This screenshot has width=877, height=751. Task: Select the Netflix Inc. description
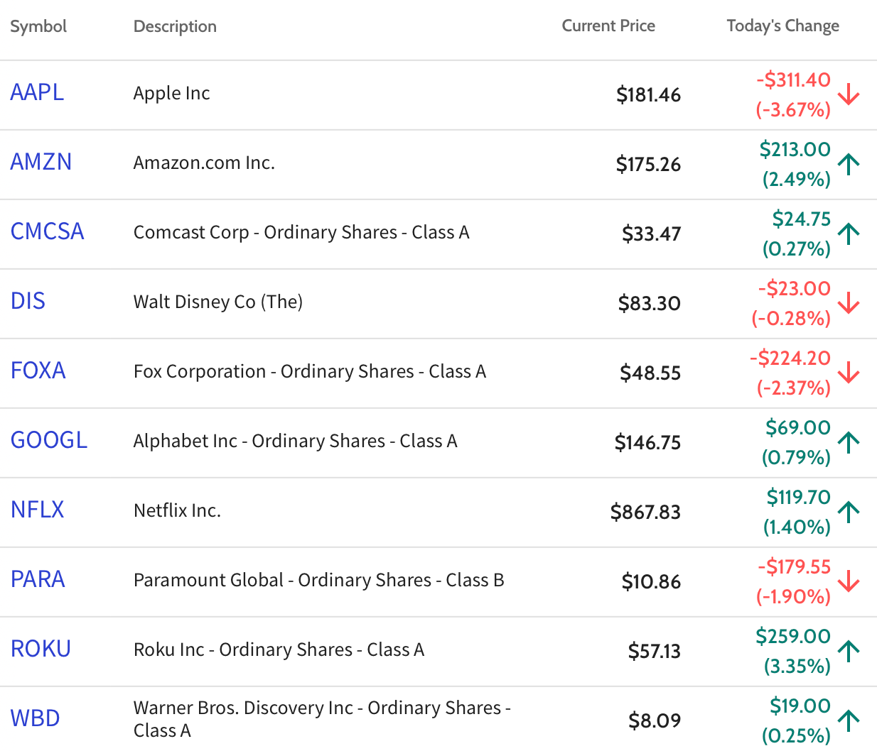coord(177,510)
